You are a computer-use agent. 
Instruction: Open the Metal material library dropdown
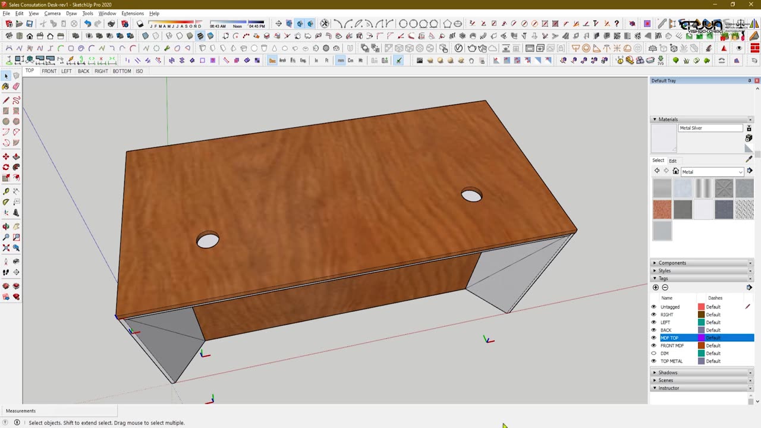tap(712, 172)
